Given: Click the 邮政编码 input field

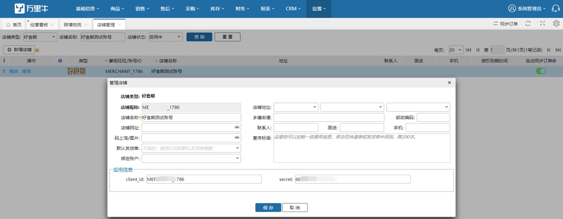Looking at the screenshot, I should (433, 118).
